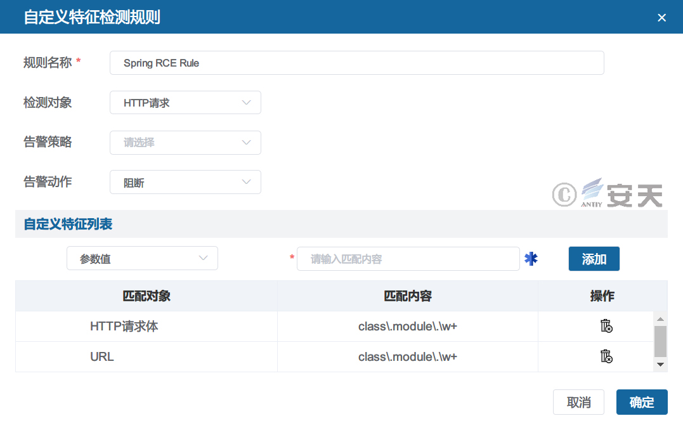Click the 取消 button
This screenshot has width=683, height=423.
point(578,402)
